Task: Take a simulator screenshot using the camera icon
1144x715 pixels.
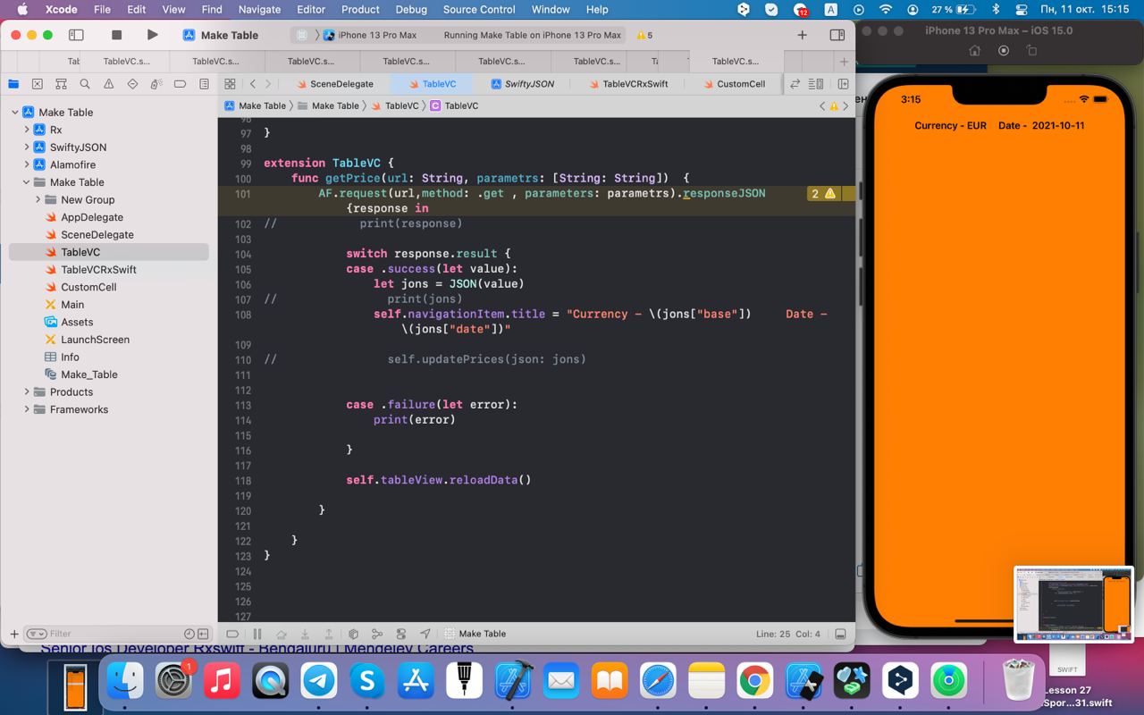Action: [x=1004, y=51]
